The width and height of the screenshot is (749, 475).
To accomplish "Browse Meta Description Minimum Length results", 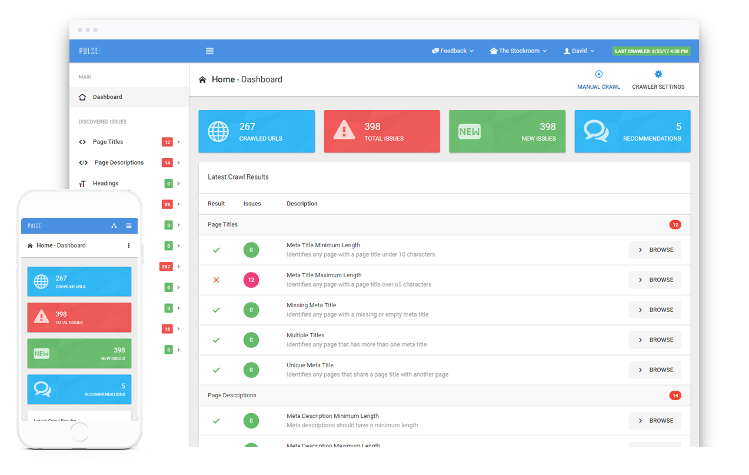I will (655, 421).
